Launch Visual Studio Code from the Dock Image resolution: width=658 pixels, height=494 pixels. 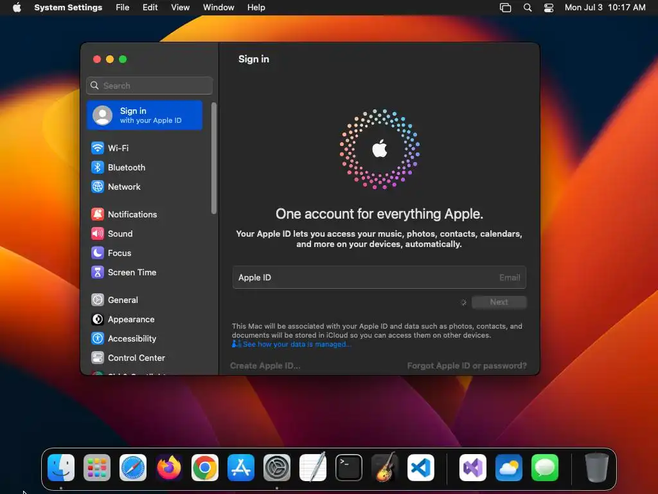coord(421,468)
